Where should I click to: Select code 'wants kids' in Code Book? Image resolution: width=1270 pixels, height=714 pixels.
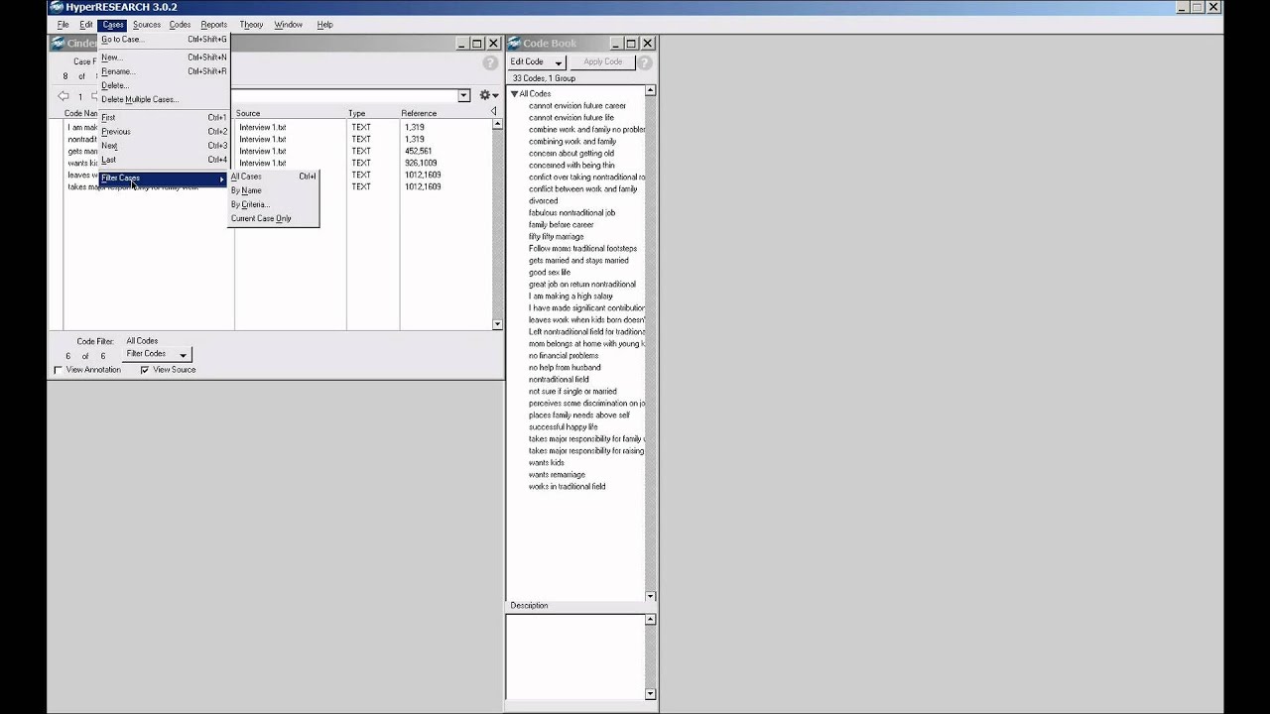(x=547, y=463)
